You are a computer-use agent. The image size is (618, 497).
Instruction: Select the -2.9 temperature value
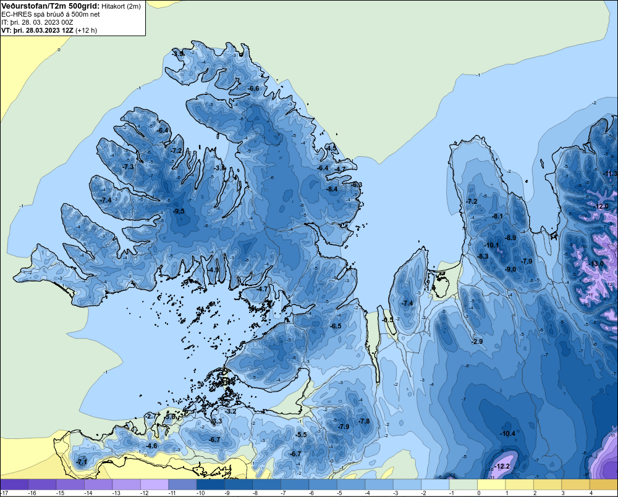coord(477,341)
